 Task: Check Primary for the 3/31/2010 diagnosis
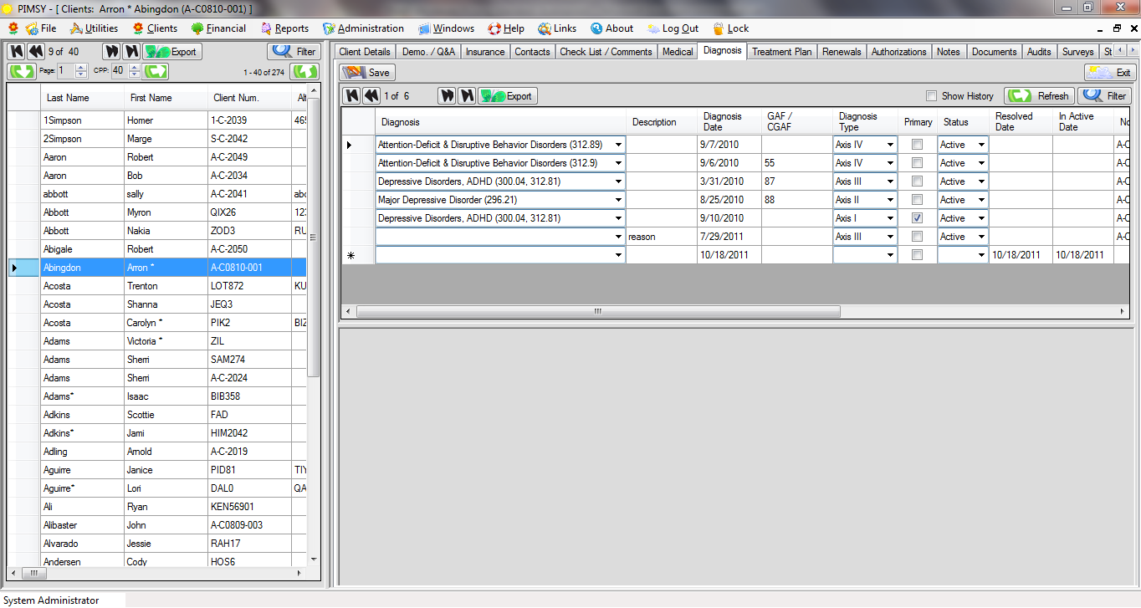pyautogui.click(x=917, y=181)
